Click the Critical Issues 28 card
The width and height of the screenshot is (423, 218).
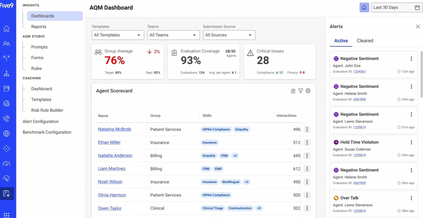280,61
